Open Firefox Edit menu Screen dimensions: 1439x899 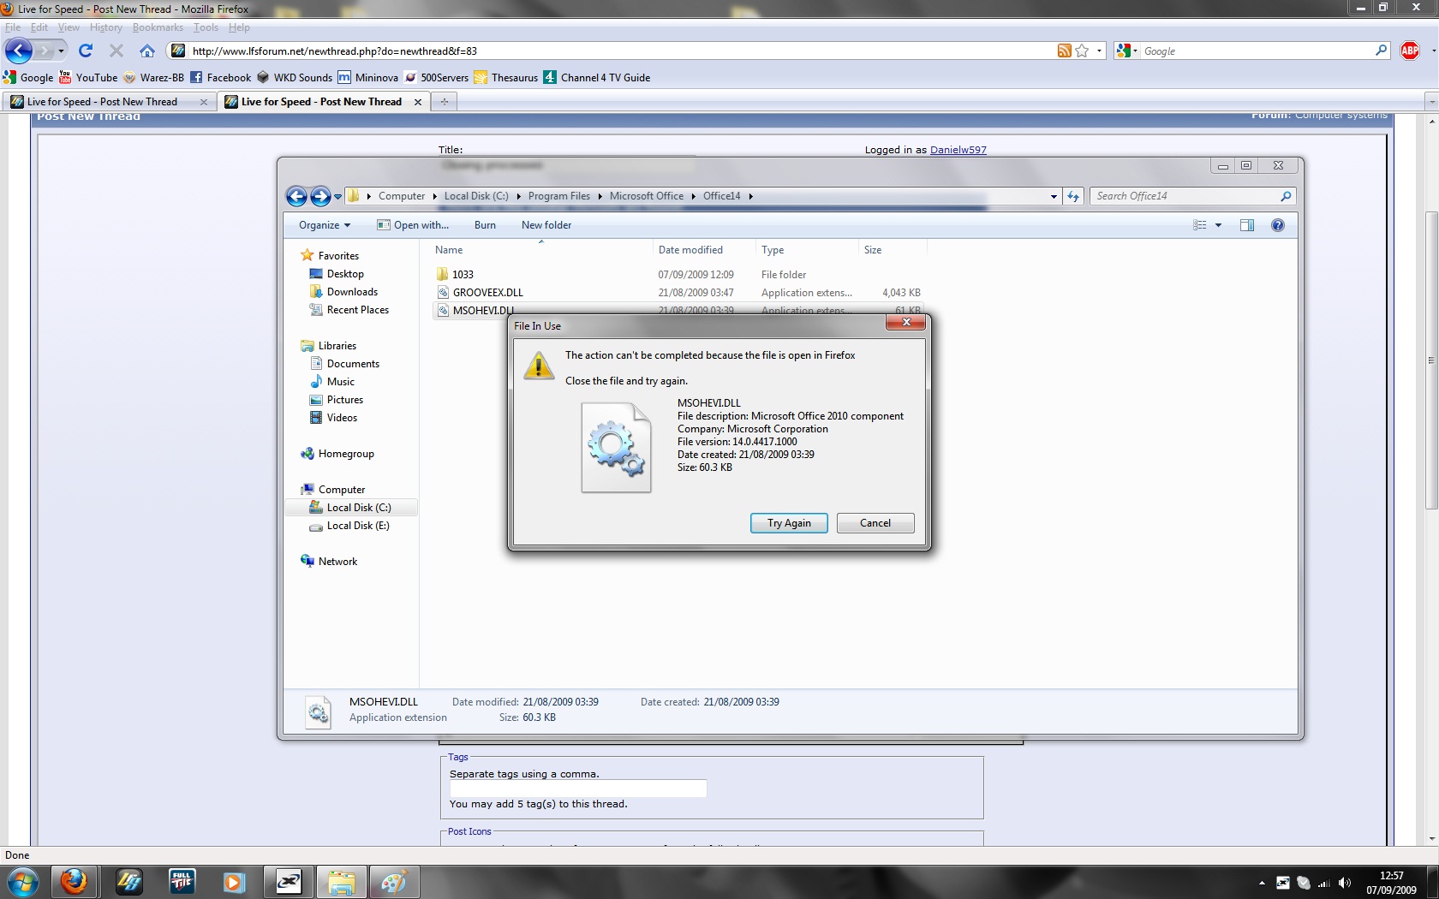(39, 27)
